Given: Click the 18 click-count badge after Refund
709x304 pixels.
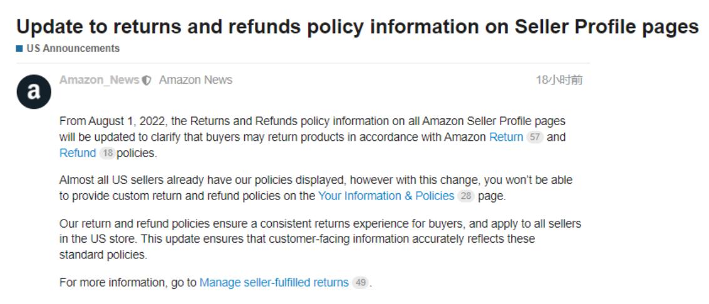Looking at the screenshot, I should [x=106, y=153].
